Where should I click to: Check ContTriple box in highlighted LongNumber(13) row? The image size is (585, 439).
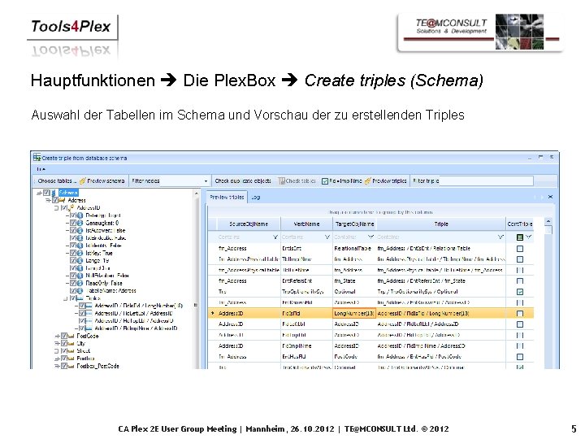coord(520,314)
